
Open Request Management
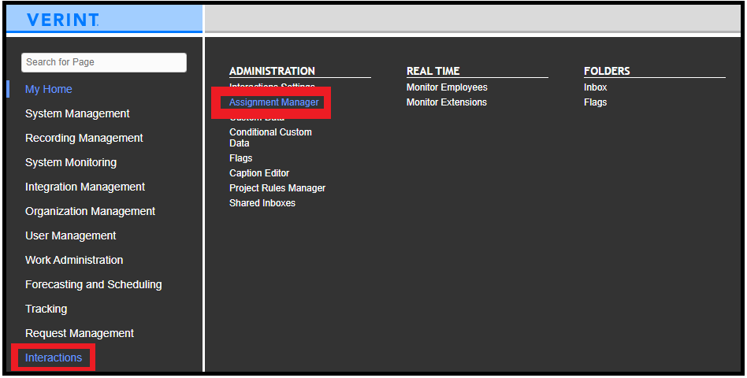point(80,333)
